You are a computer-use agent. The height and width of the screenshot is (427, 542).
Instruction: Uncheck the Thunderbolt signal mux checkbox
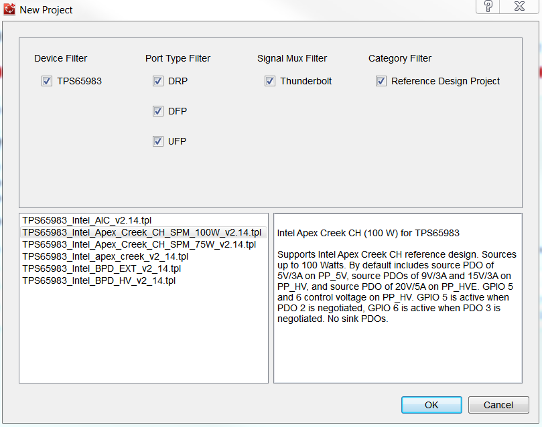[270, 81]
